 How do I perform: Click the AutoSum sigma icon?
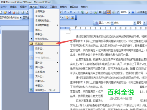coord(78,12)
